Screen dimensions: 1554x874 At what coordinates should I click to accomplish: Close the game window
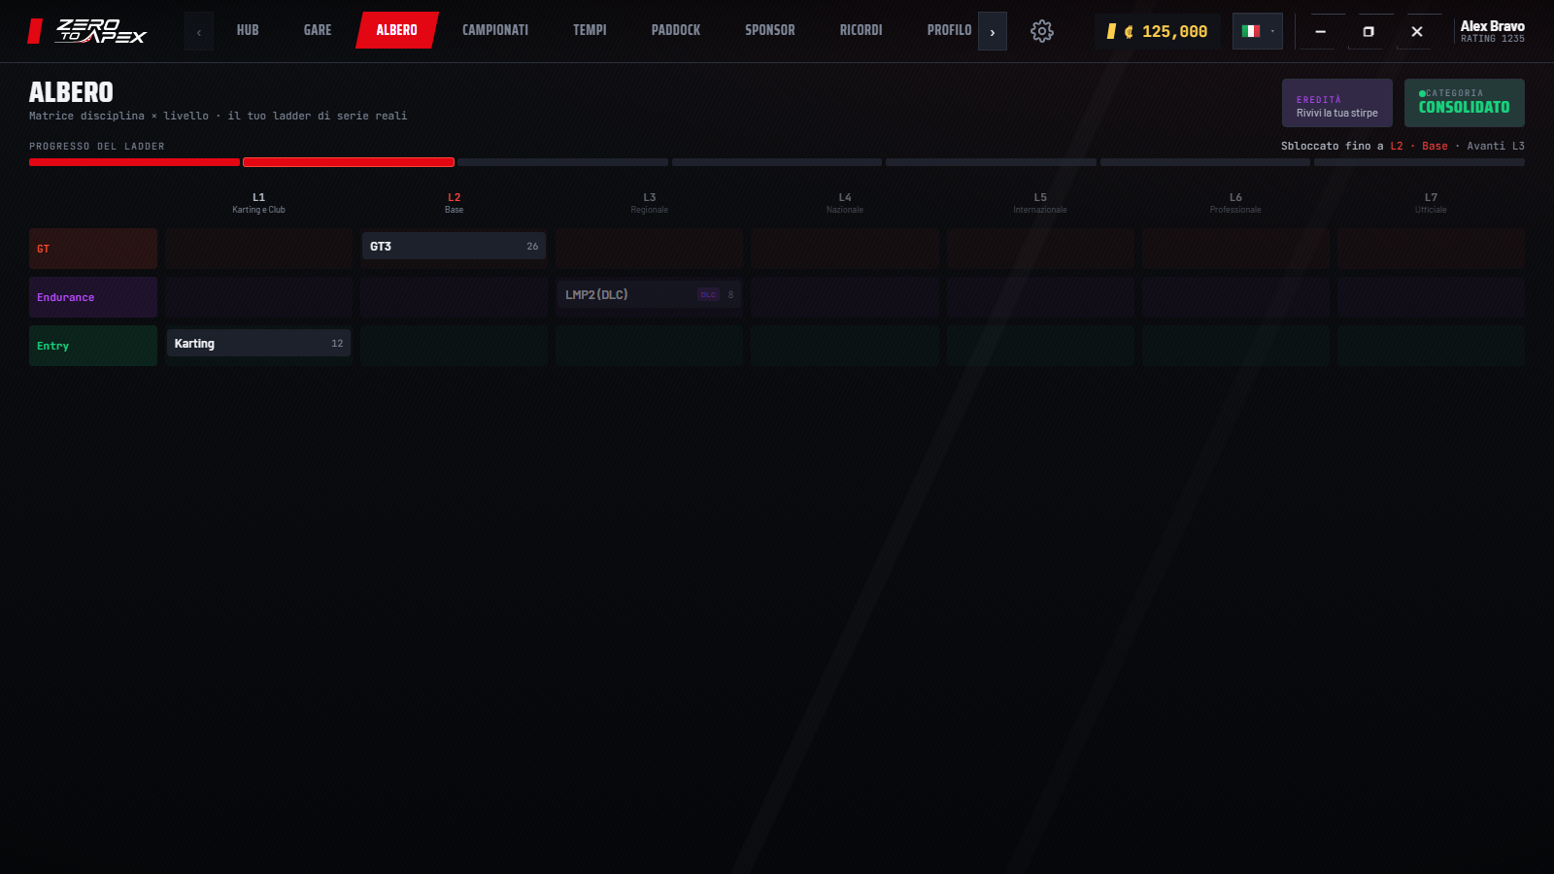click(x=1417, y=31)
